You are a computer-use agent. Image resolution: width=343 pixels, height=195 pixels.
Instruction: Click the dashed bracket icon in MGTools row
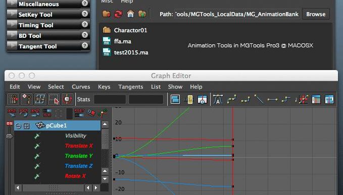(x=59, y=113)
